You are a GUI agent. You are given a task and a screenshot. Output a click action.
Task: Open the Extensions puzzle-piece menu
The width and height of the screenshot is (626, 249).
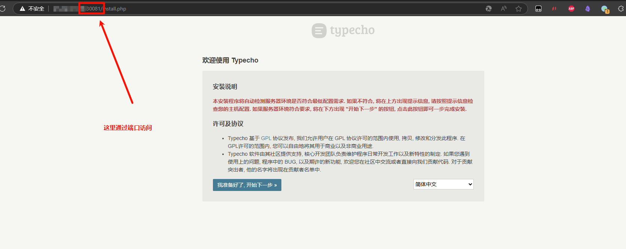(621, 9)
